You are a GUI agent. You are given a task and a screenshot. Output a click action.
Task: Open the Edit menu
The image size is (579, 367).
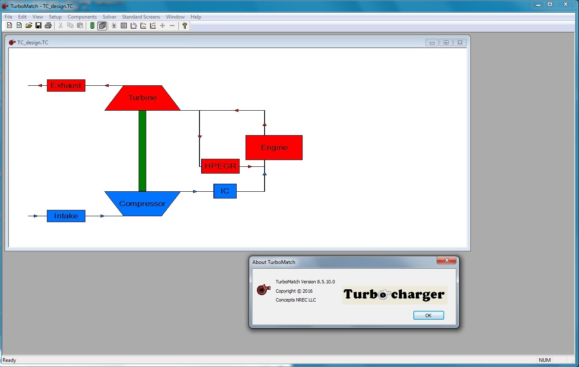[22, 17]
